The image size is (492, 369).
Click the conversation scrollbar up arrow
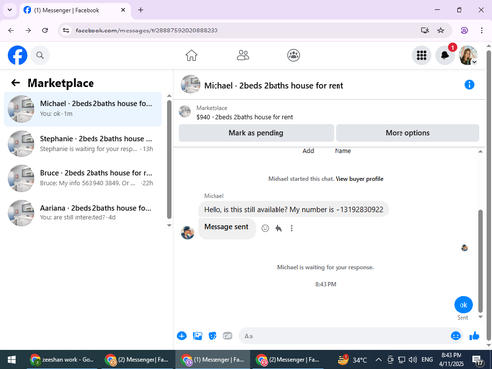[x=480, y=151]
